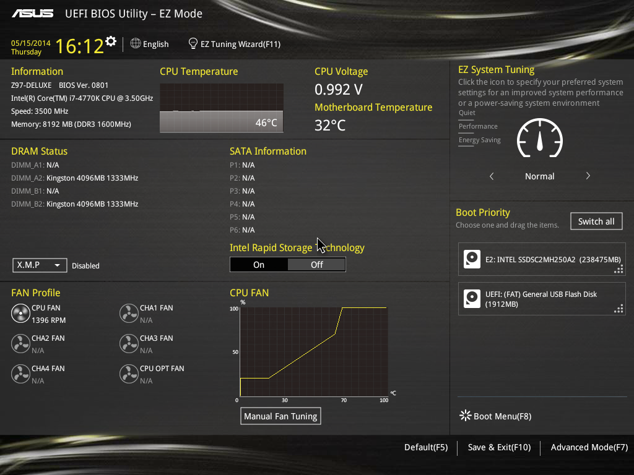
Task: Click the USB Flash Disk drive icon
Action: [x=472, y=299]
